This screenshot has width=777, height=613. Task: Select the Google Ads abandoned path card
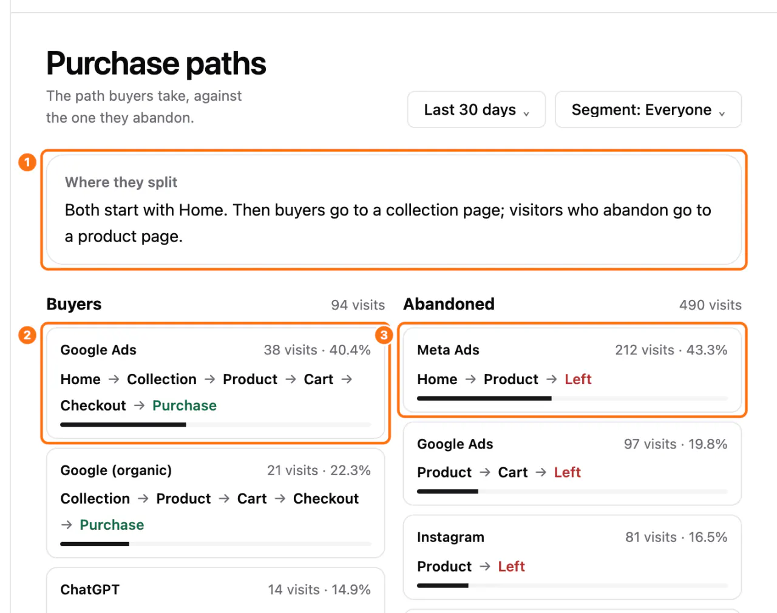point(572,464)
